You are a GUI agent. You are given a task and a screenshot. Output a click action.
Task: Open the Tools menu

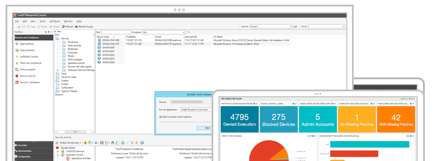(x=42, y=21)
